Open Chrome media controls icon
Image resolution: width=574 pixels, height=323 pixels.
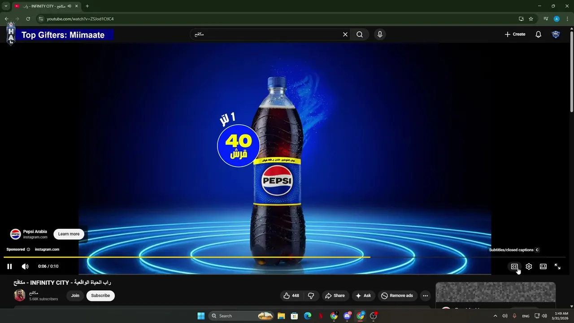coord(546,19)
